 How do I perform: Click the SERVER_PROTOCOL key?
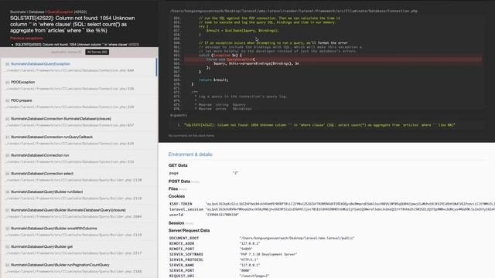pos(186,259)
